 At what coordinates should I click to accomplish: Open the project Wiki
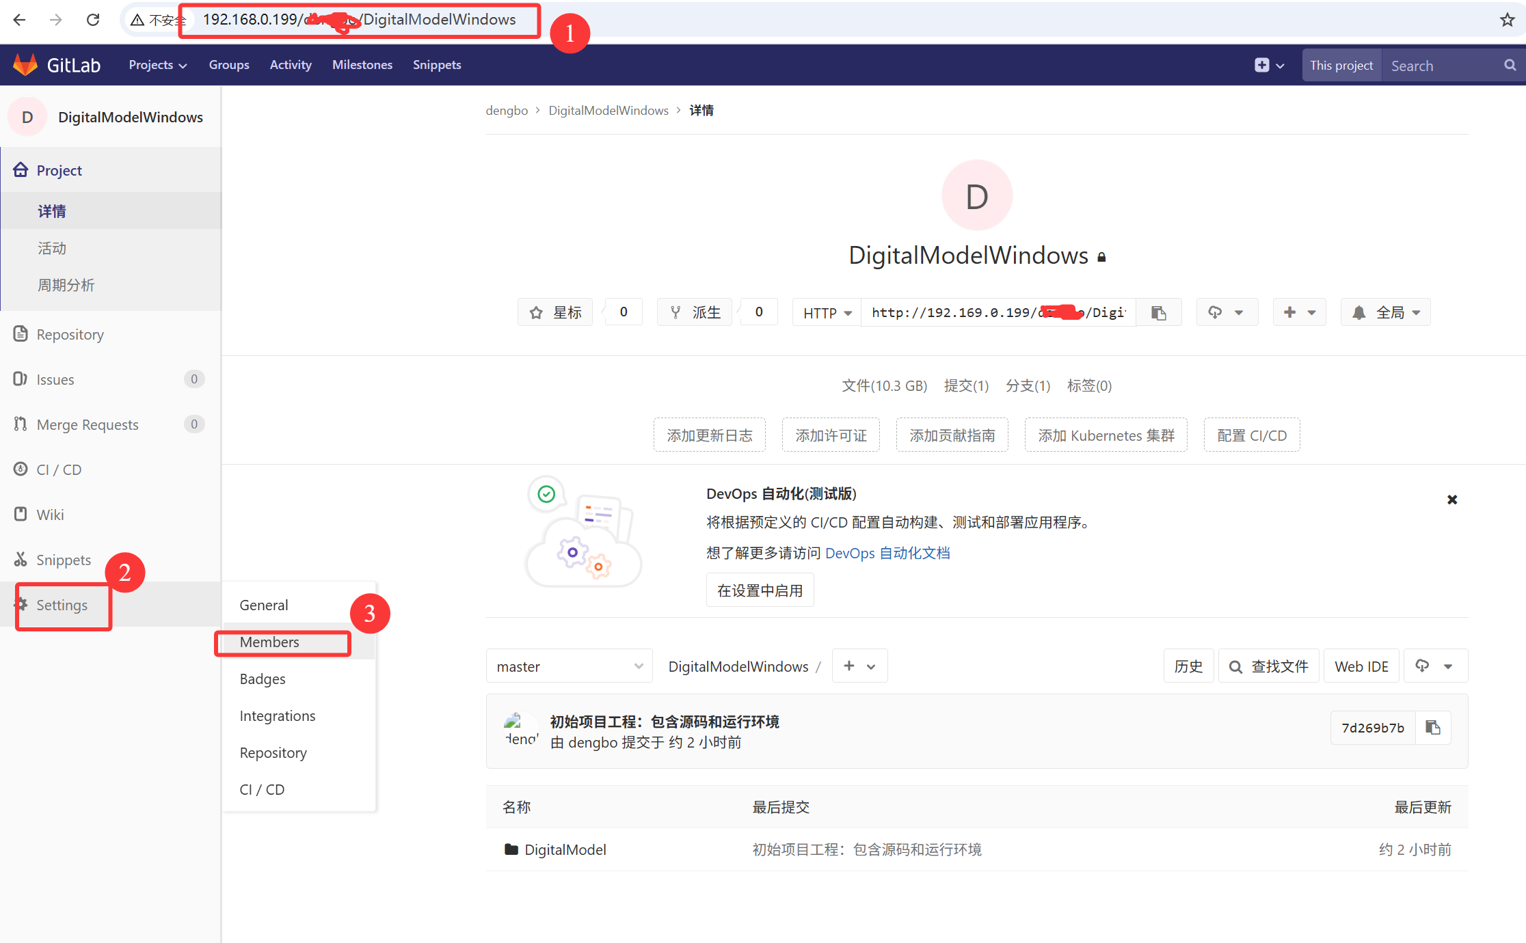pyautogui.click(x=50, y=514)
